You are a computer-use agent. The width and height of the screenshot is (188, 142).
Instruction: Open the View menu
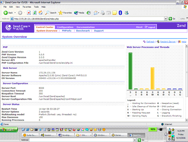(x=18, y=7)
